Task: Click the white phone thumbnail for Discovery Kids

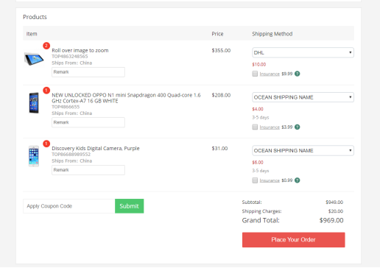Action: tap(34, 156)
